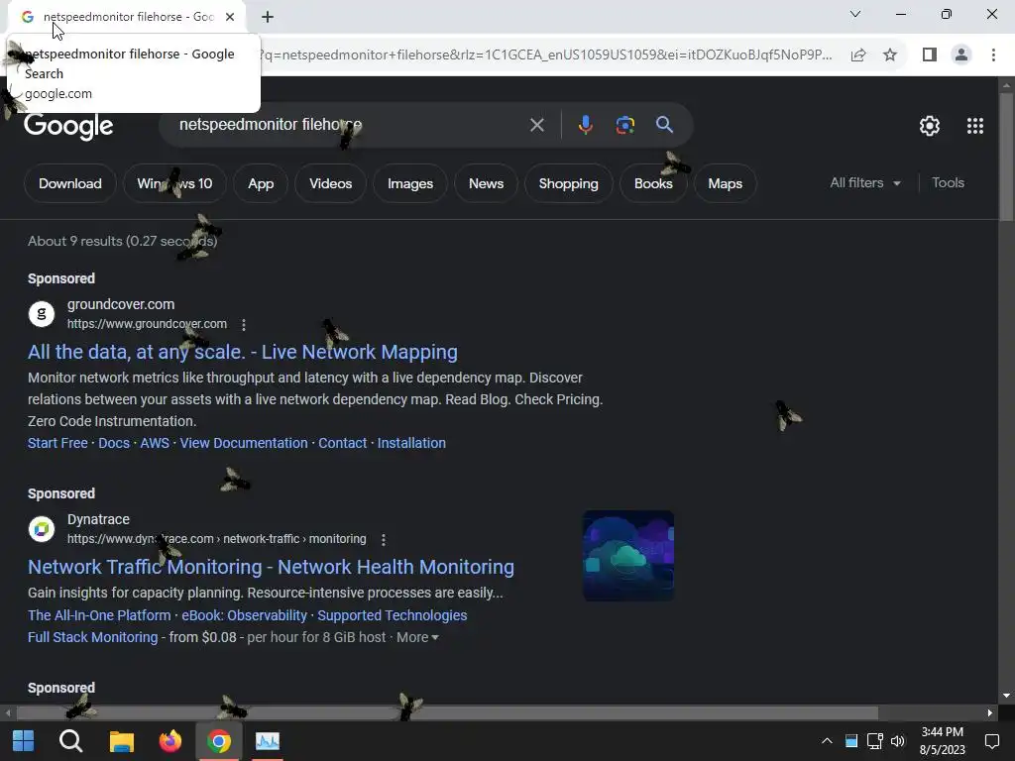Click the magnifier search submit icon
The image size is (1015, 761).
coord(664,124)
